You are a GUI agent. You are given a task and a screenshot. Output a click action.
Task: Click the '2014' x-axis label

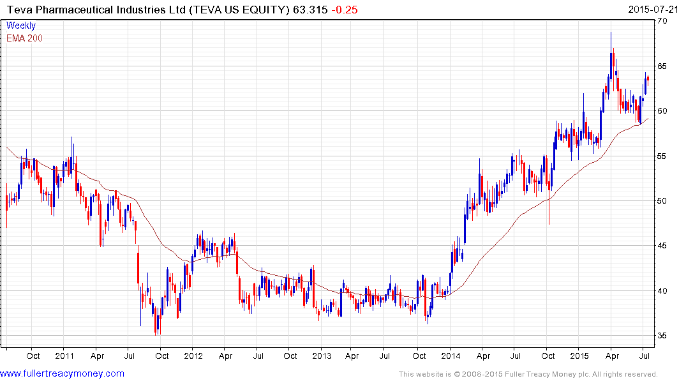pyautogui.click(x=451, y=356)
